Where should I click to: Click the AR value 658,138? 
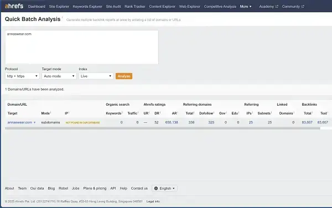click(x=172, y=122)
